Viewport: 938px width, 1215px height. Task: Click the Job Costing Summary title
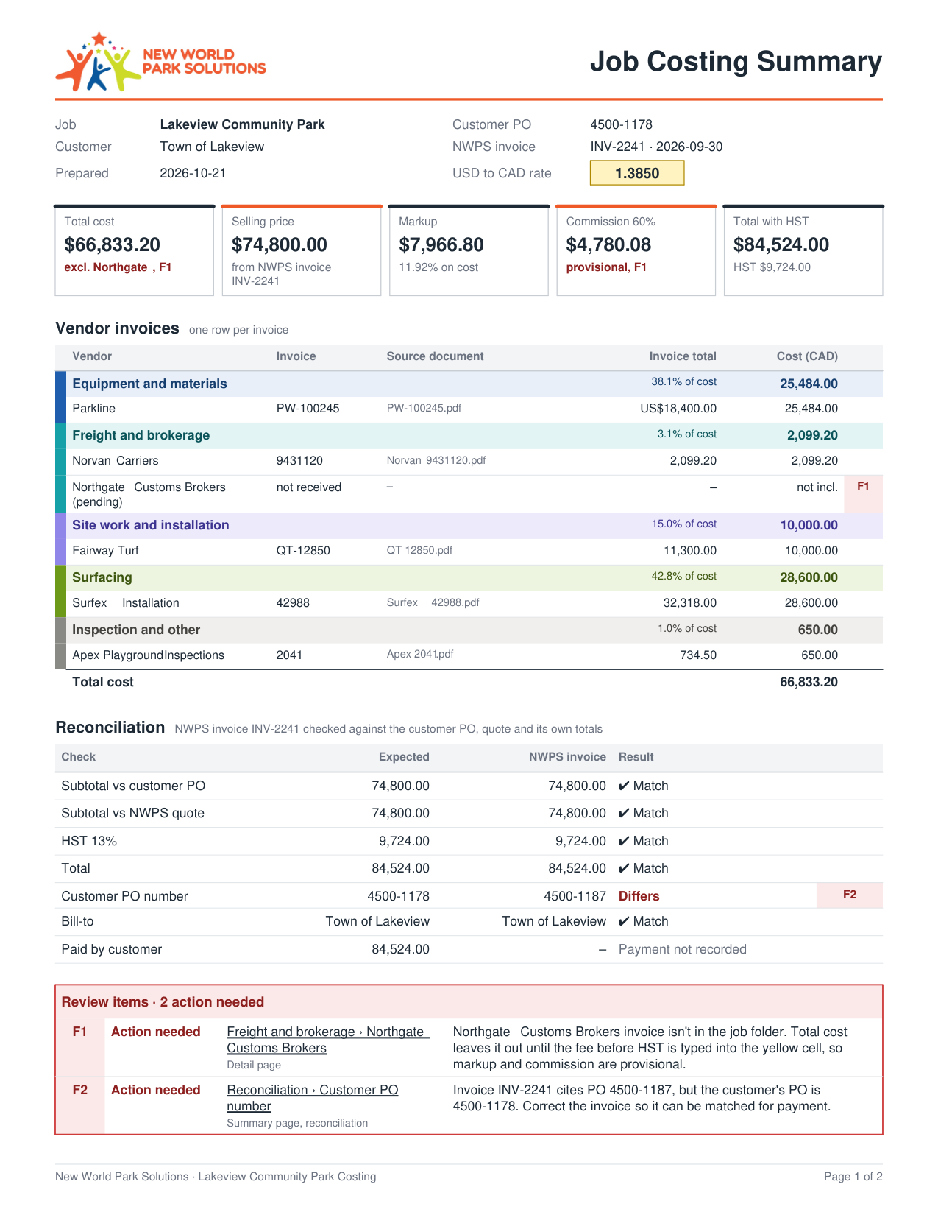(736, 61)
